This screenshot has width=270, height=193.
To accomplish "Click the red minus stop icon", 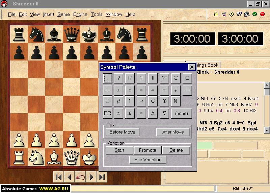I will (263, 14).
